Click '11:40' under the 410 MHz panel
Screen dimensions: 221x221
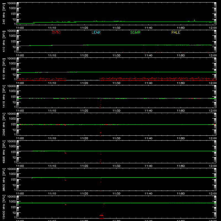tap(149, 56)
